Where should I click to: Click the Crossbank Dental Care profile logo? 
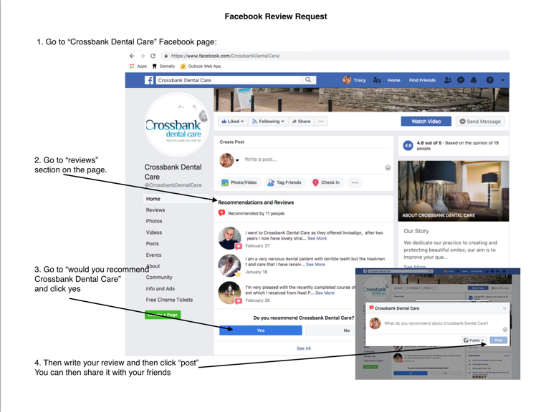coord(176,125)
